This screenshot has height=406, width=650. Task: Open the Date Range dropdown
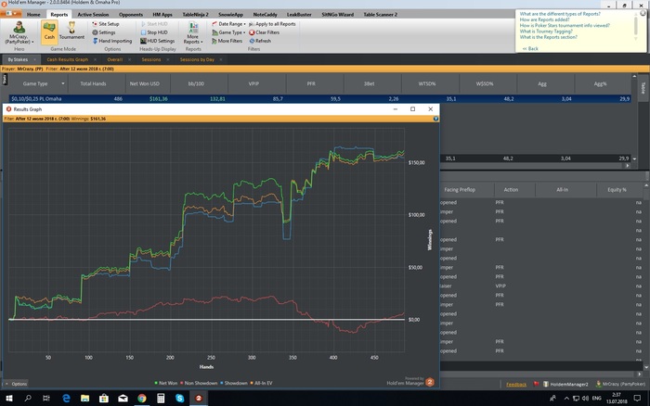point(228,24)
